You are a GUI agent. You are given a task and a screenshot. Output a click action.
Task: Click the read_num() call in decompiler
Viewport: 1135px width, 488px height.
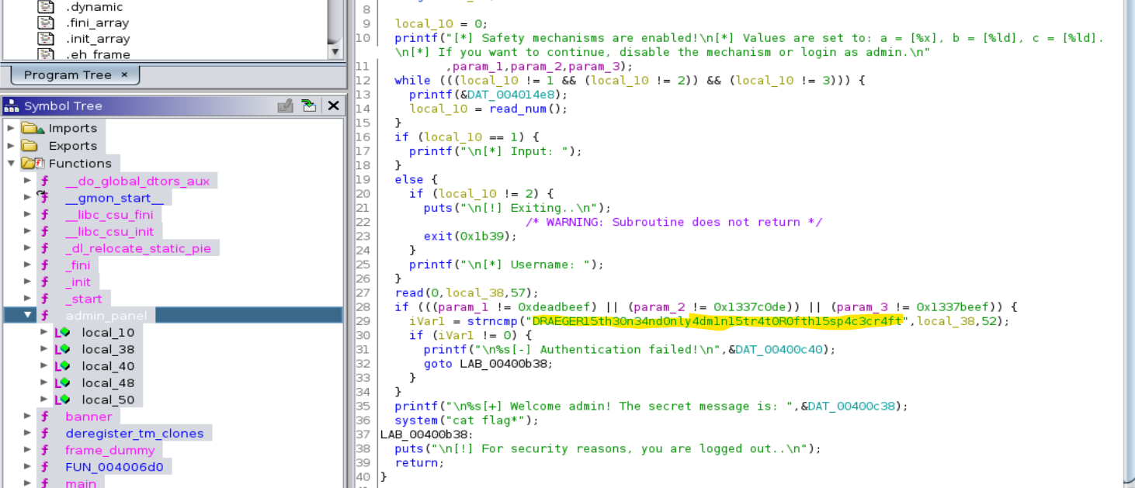[x=528, y=109]
